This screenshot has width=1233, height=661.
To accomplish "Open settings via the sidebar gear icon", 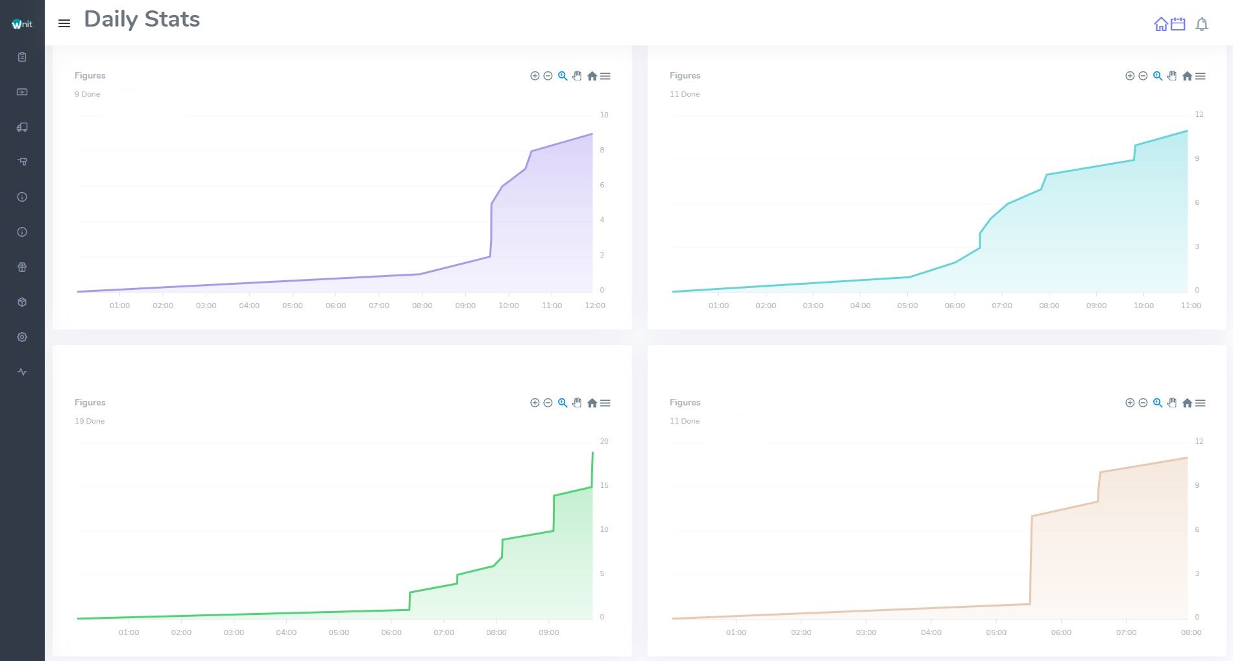I will tap(22, 337).
